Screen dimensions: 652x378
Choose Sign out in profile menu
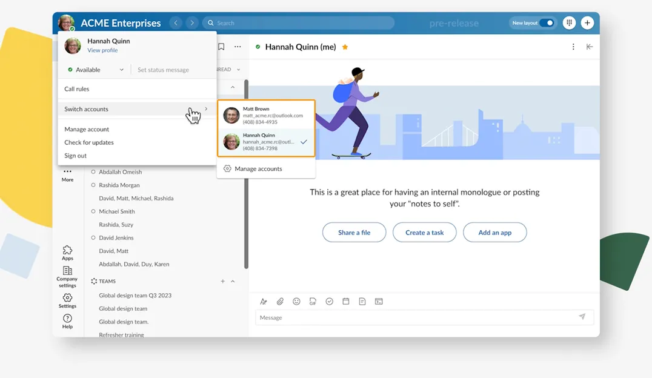[x=76, y=156]
